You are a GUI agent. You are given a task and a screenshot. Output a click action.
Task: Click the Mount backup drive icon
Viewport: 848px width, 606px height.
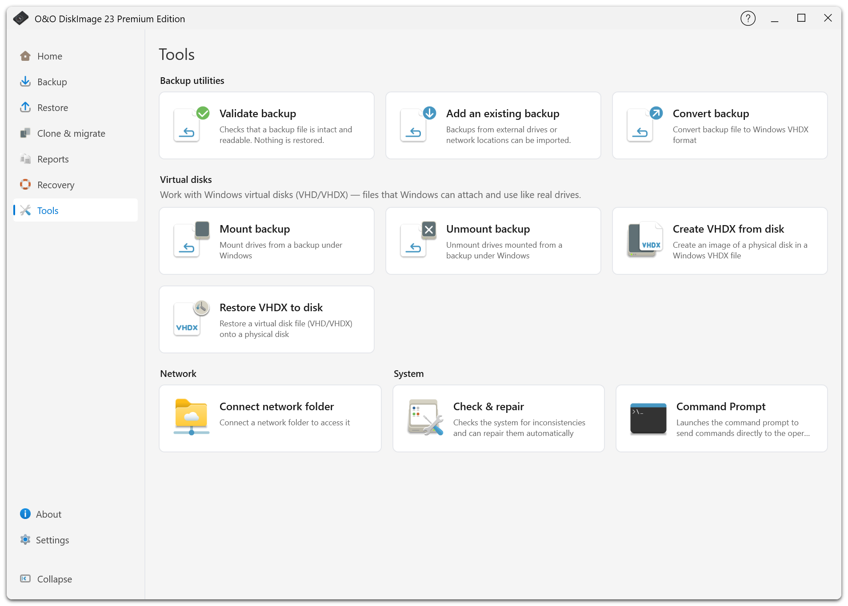click(x=192, y=240)
